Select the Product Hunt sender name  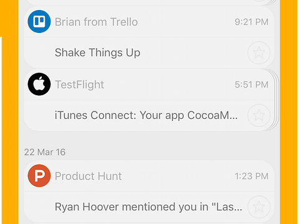(88, 176)
